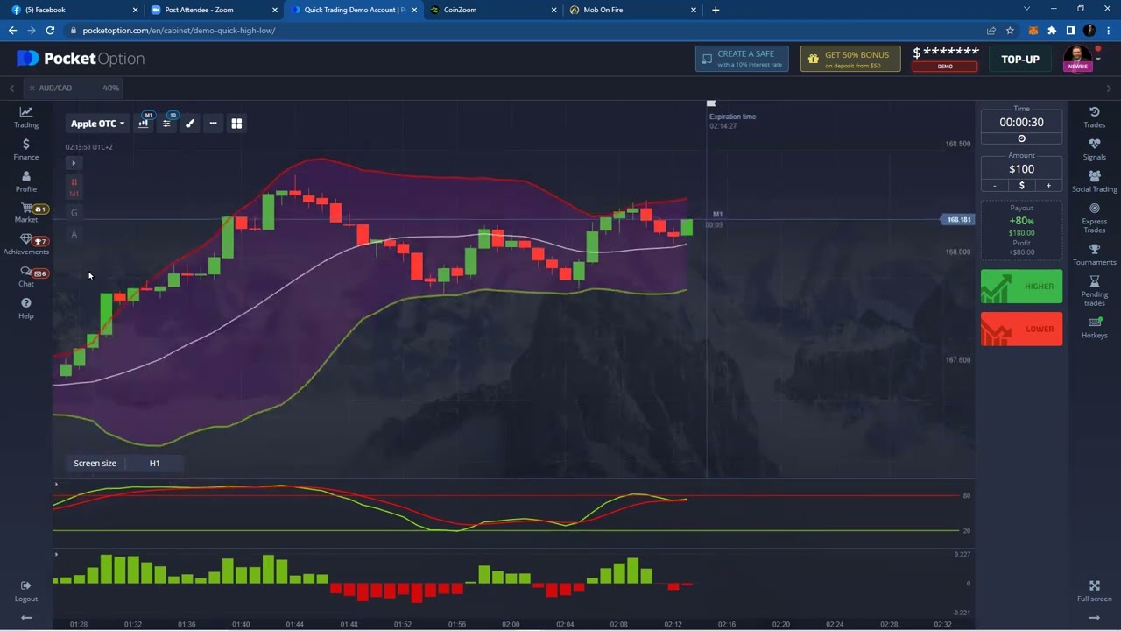
Task: Open Social Trading panel
Action: point(1094,181)
